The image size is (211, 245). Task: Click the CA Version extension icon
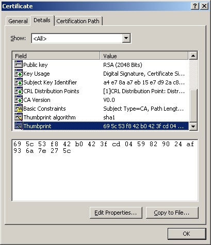tap(19, 100)
